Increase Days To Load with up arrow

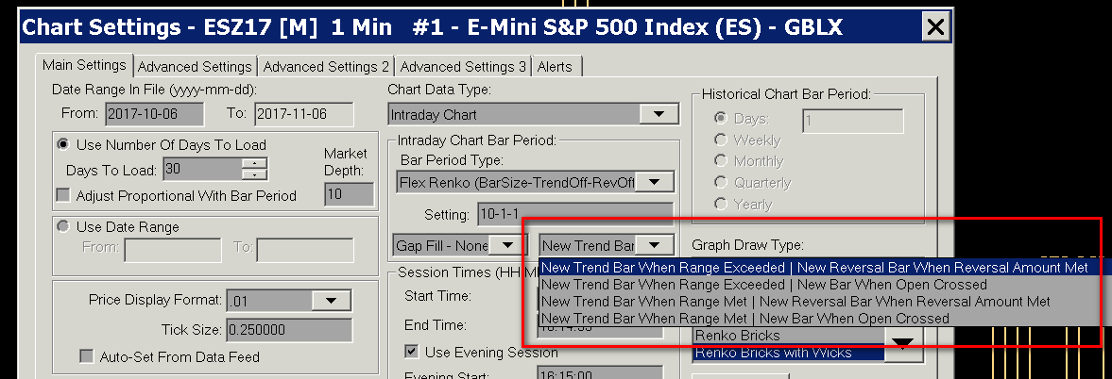(254, 164)
